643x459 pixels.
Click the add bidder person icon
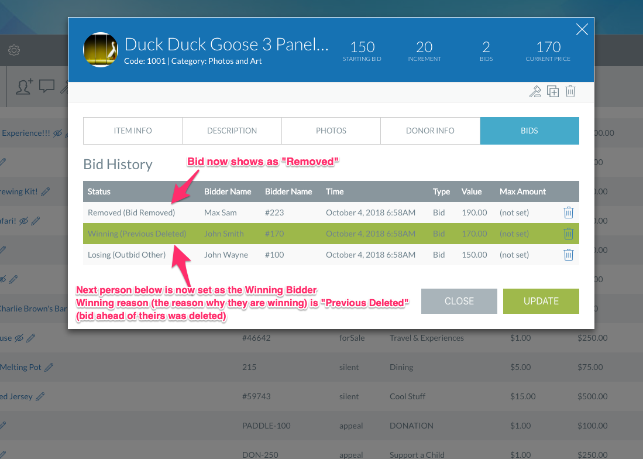point(24,87)
